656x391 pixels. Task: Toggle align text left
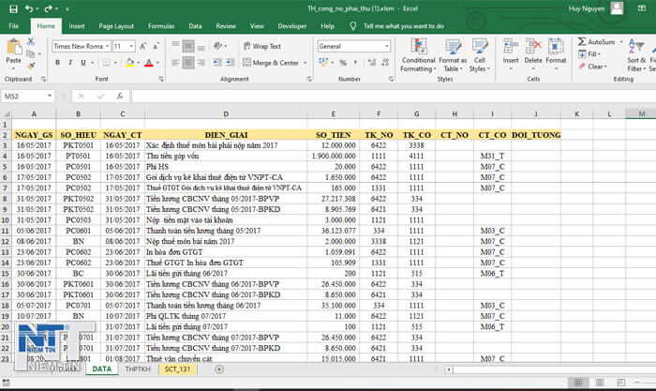pyautogui.click(x=176, y=63)
